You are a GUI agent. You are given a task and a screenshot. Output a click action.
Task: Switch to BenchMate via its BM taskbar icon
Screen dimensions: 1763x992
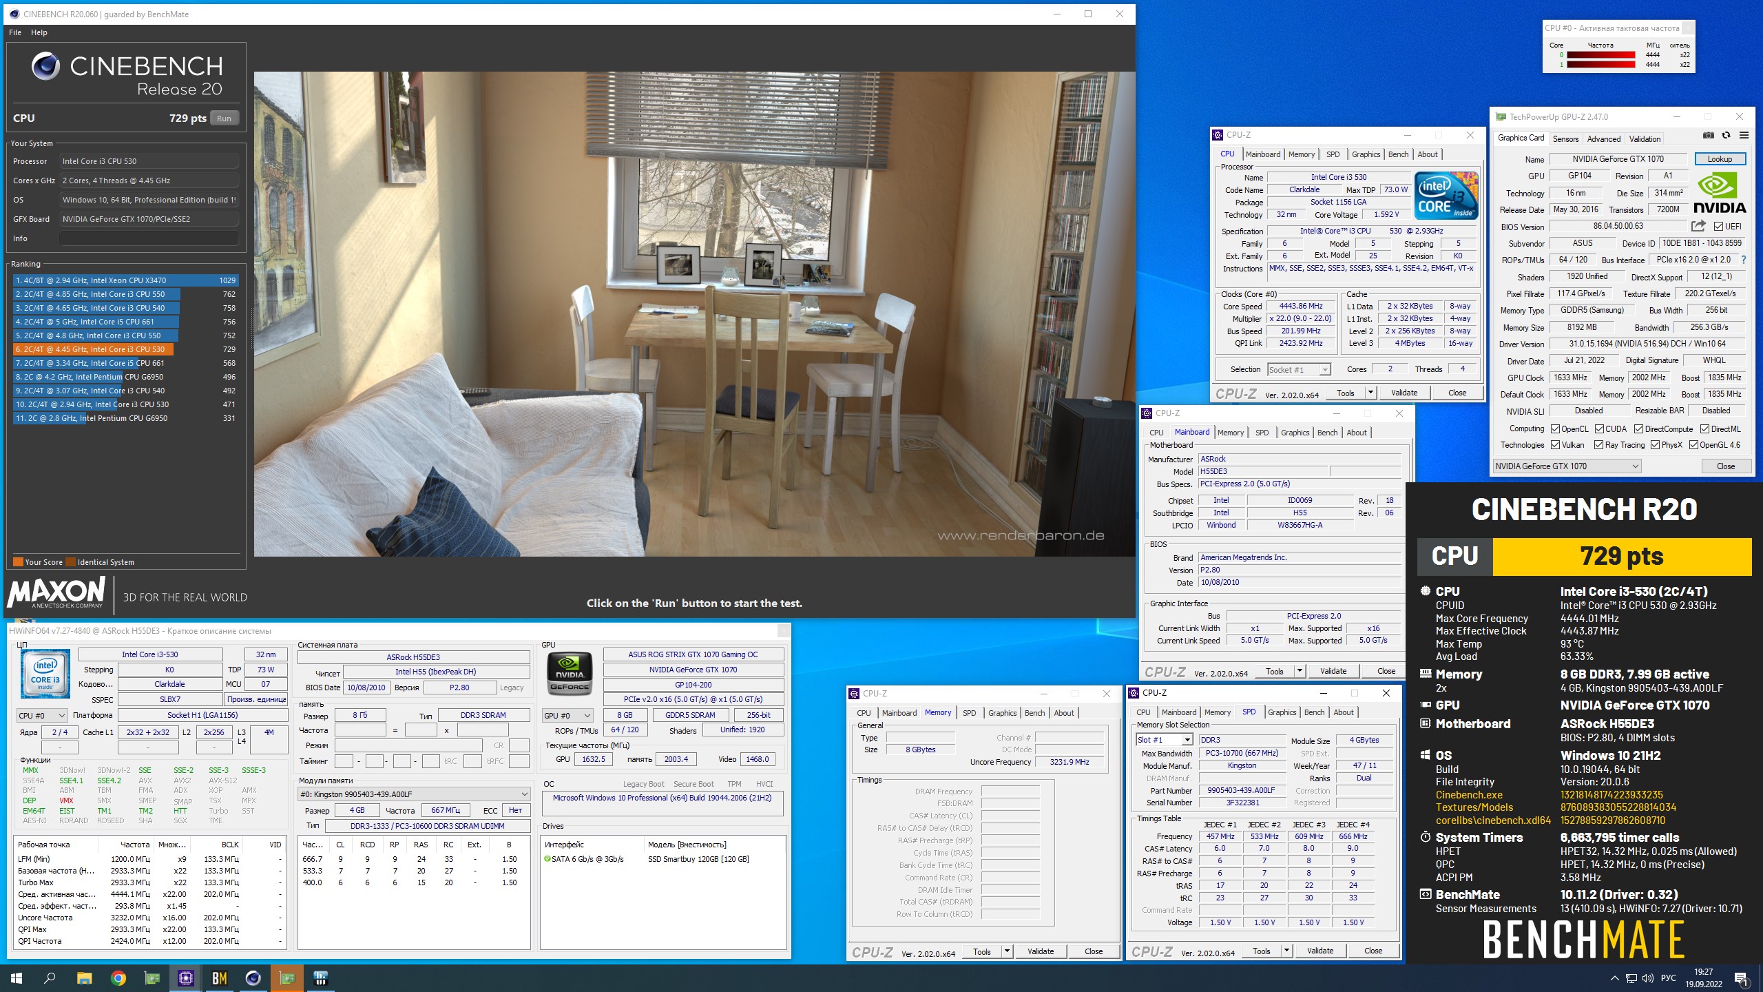[219, 978]
